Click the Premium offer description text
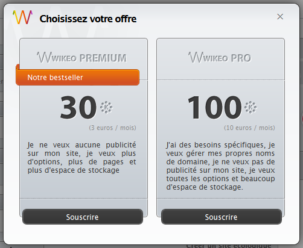Viewport: 303px width, 248px height. (81, 158)
